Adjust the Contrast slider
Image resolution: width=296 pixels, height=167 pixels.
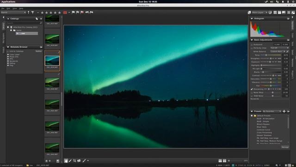[x=271, y=76]
